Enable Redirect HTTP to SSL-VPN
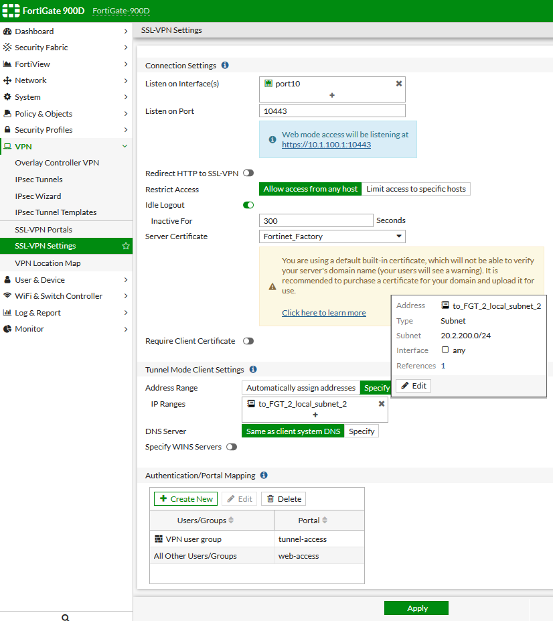This screenshot has width=553, height=621. pyautogui.click(x=248, y=172)
